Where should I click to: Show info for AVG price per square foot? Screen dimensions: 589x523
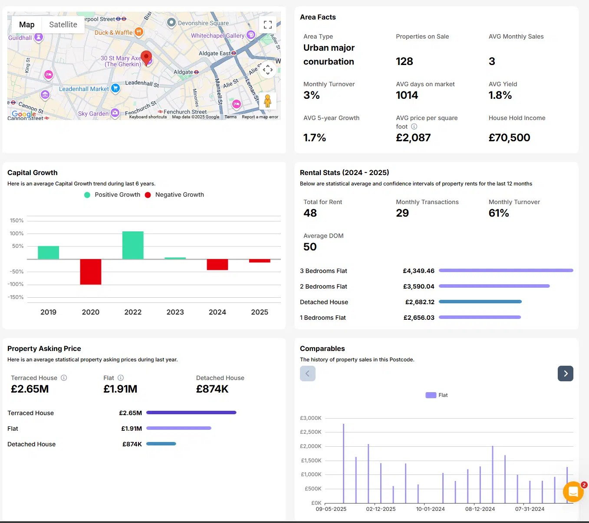tap(414, 127)
